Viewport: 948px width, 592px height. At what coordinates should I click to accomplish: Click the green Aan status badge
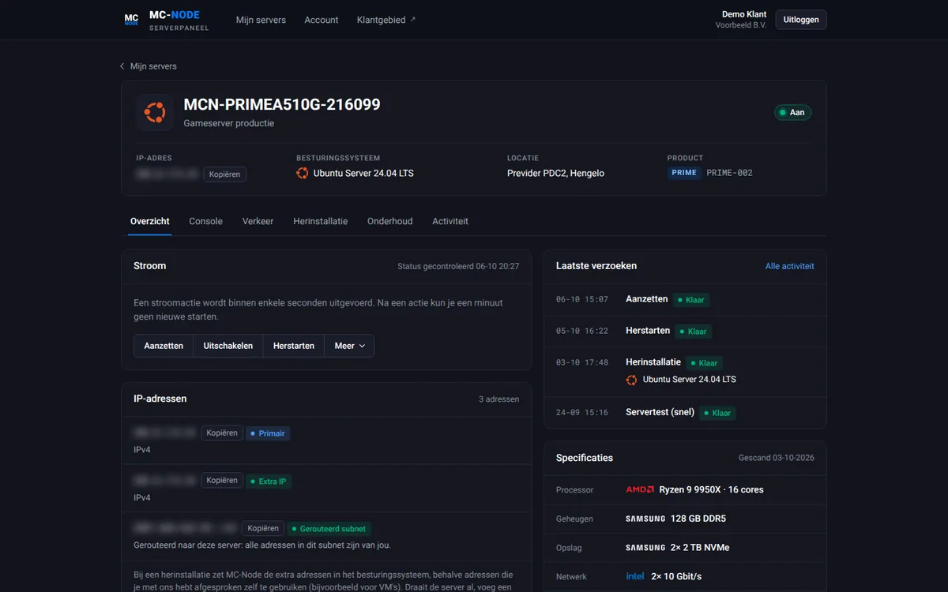(x=792, y=113)
